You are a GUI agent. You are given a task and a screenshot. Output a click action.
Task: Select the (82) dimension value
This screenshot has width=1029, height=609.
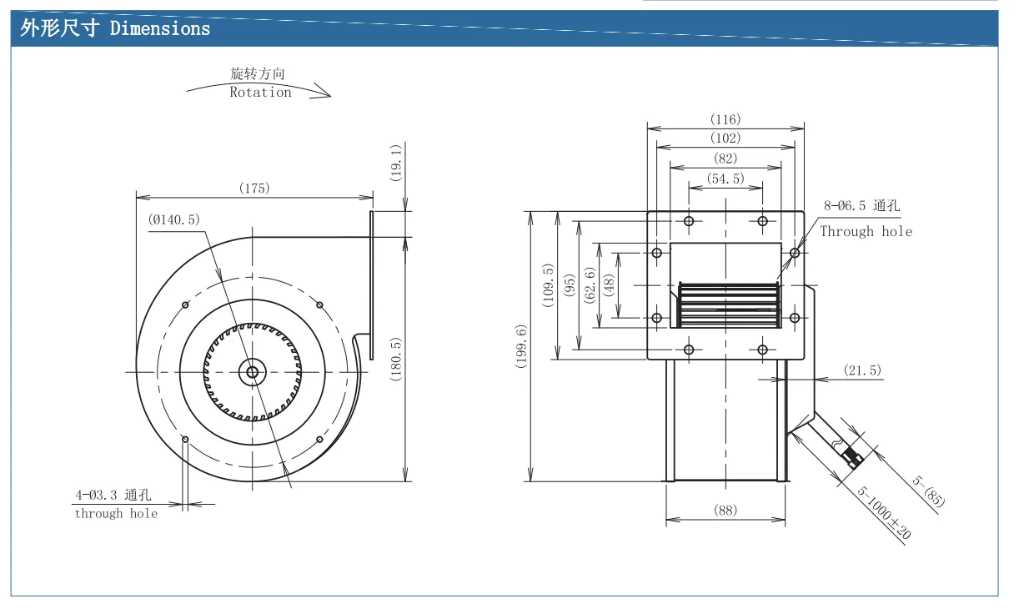click(725, 158)
